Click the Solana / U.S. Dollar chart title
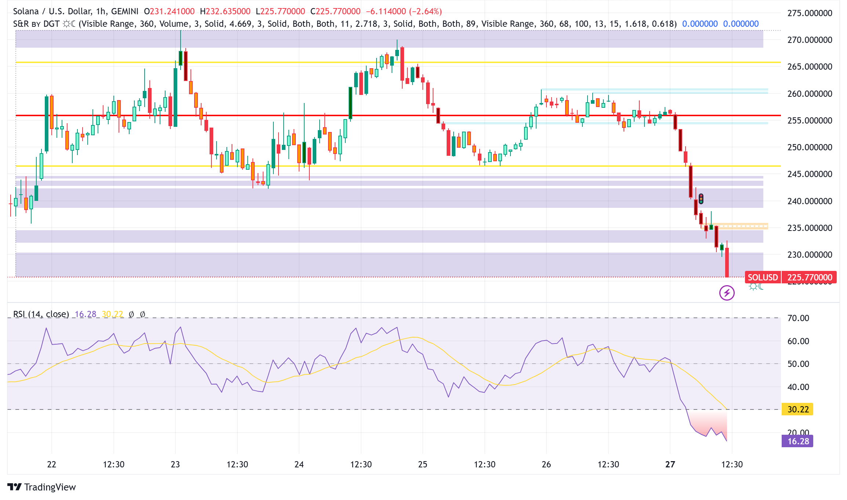Screen dimensions: 847x500 pyautogui.click(x=76, y=11)
